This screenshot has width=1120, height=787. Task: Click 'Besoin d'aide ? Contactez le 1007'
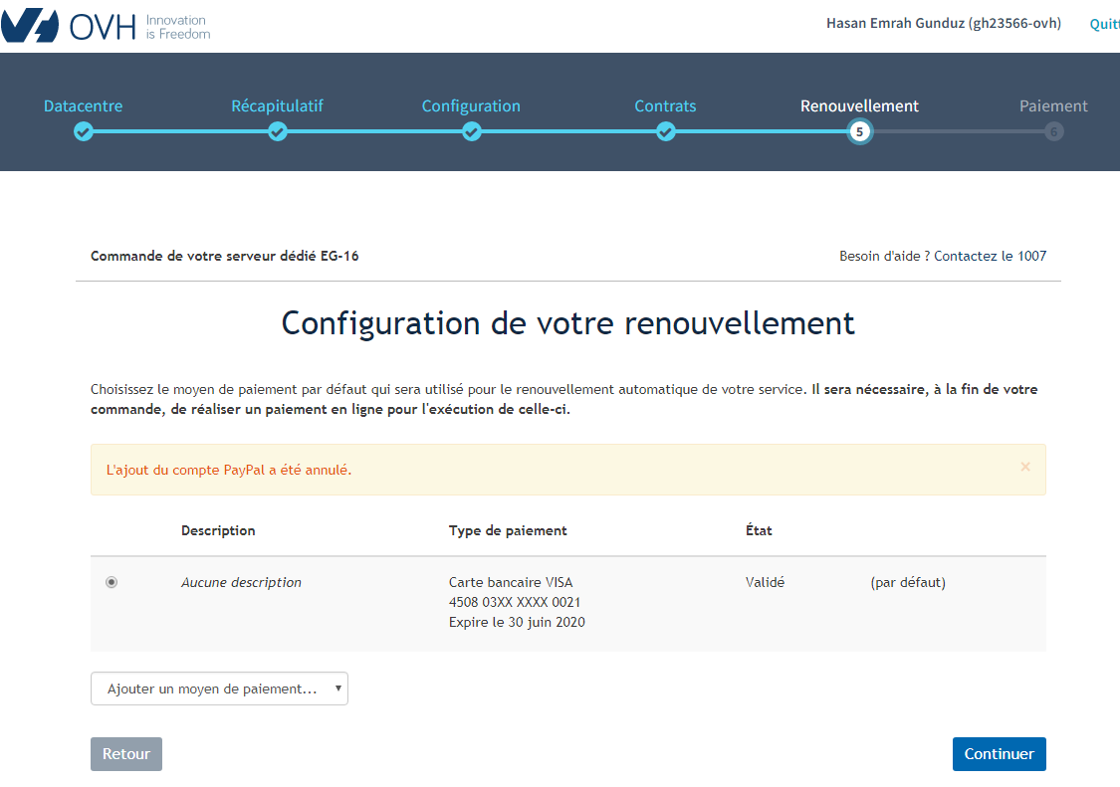coord(943,256)
